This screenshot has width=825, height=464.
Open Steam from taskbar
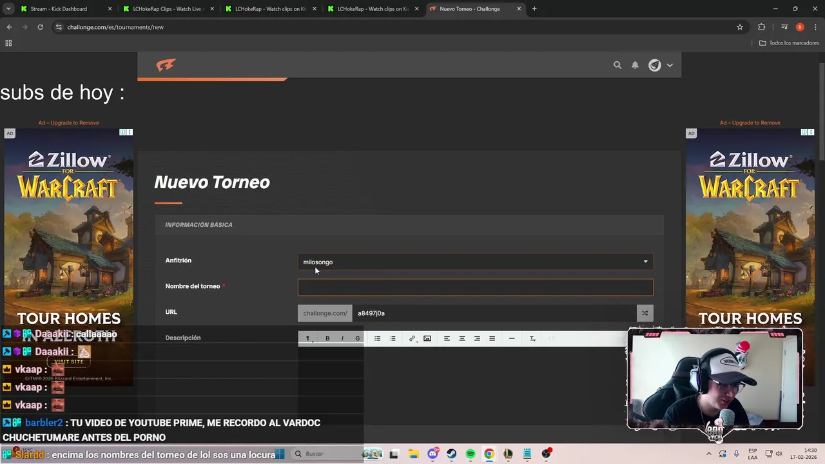pos(451,454)
